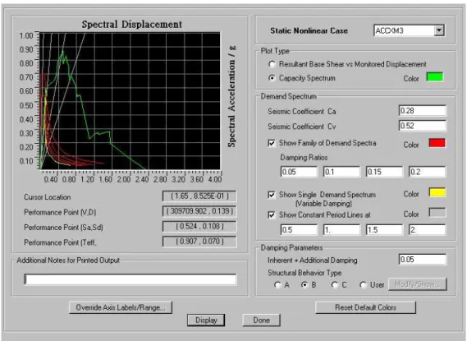Select the Capacity Spectrum radio button
Viewport: 467px width, 341px height.
272,78
